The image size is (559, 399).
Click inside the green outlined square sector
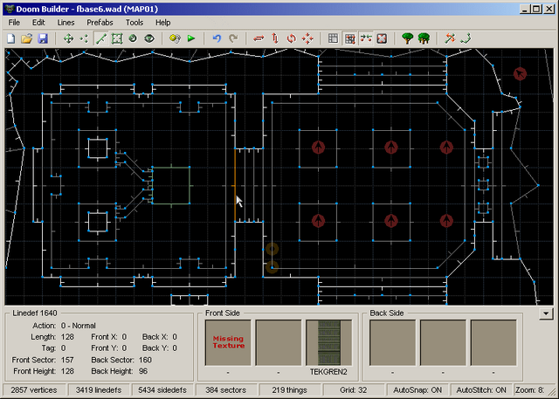[171, 185]
